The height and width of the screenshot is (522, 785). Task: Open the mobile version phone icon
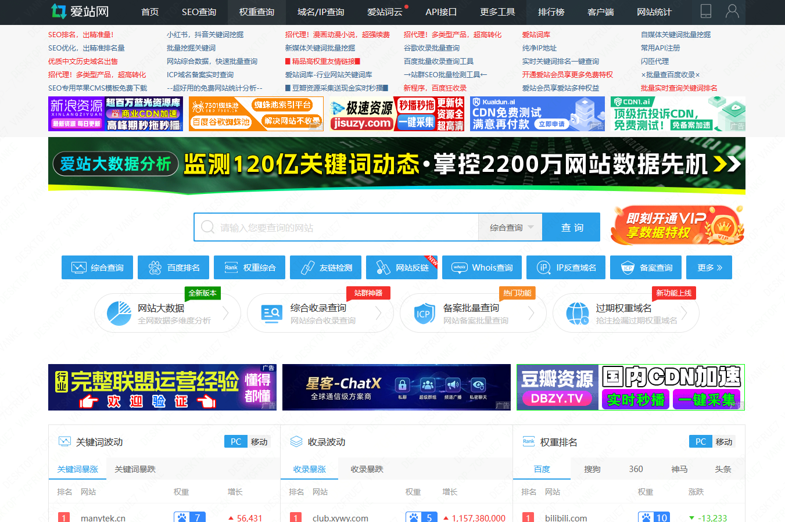pos(705,12)
